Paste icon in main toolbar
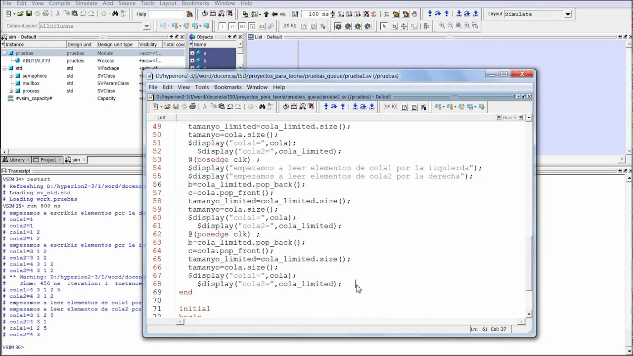The height and width of the screenshot is (356, 633). click(x=74, y=14)
